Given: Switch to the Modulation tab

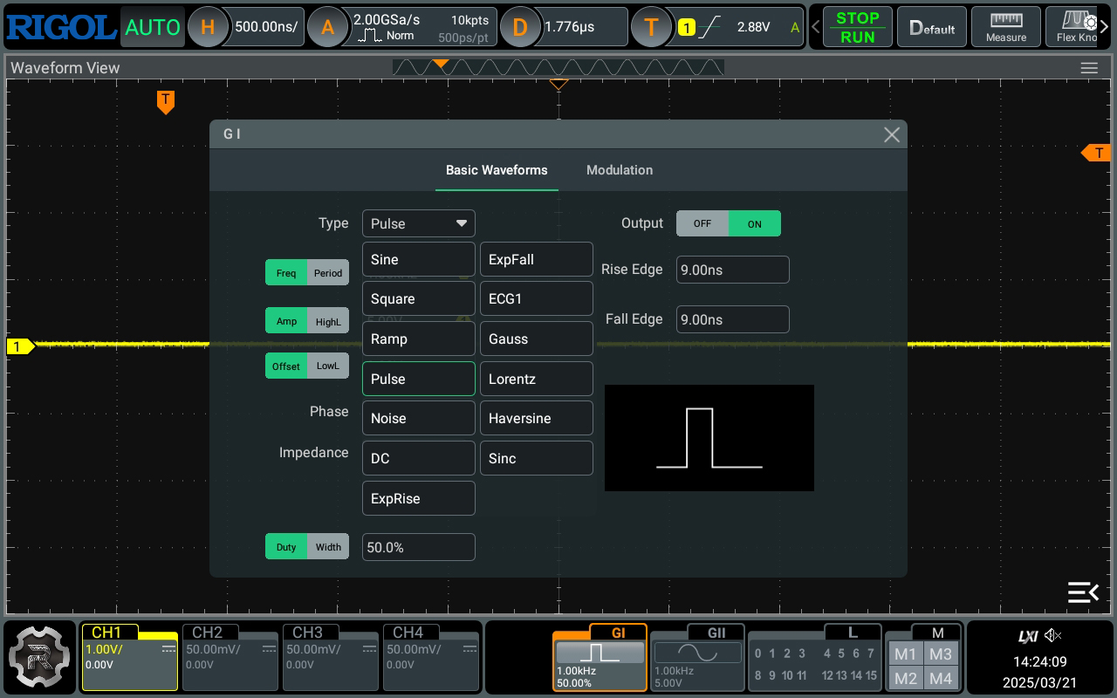Looking at the screenshot, I should pyautogui.click(x=620, y=170).
